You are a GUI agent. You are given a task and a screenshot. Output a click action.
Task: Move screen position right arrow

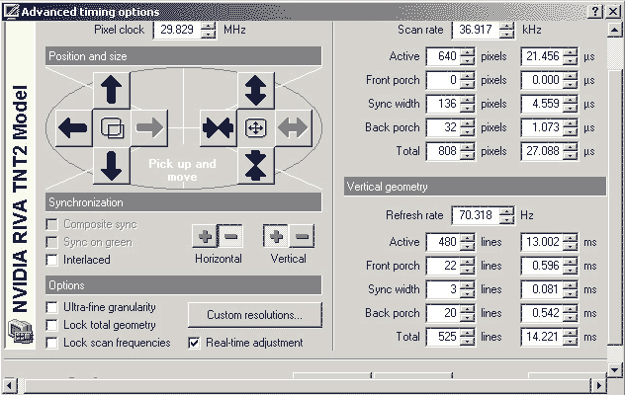click(149, 127)
